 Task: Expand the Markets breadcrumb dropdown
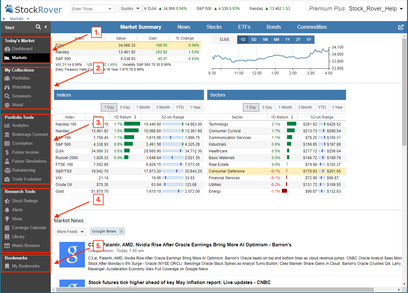click(x=28, y=19)
